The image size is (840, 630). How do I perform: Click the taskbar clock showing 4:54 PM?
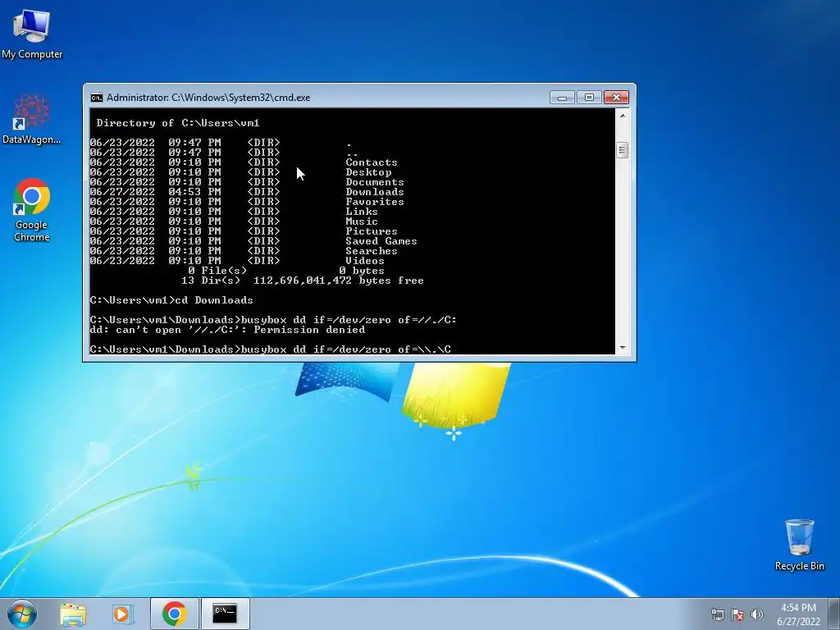tap(798, 614)
